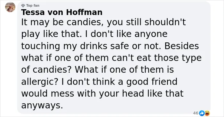Click the word "mess" in the seventh line
This screenshot has height=117, width=224.
62,94
